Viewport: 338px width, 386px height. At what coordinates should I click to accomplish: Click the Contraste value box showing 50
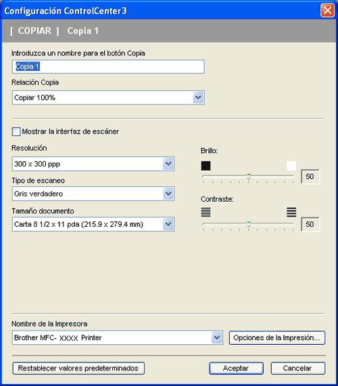tap(310, 224)
